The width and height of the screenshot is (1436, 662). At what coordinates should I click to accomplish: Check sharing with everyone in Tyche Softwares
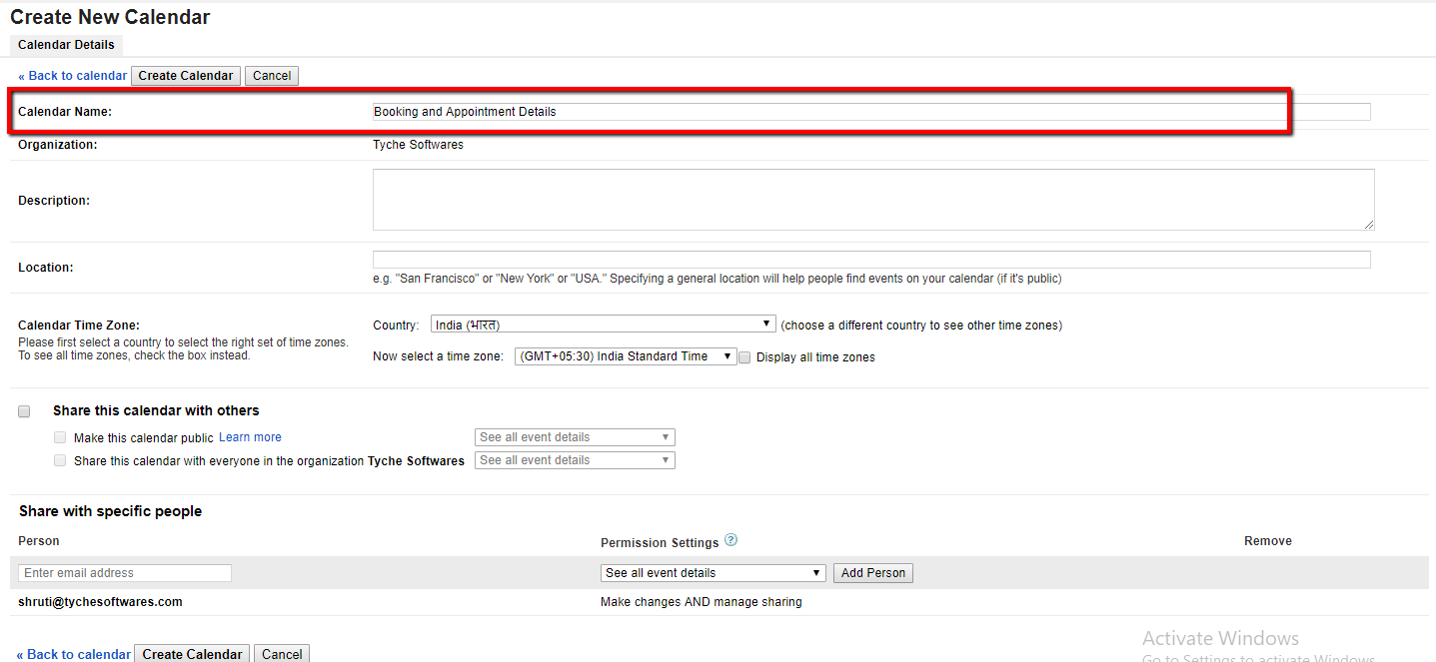[x=60, y=460]
